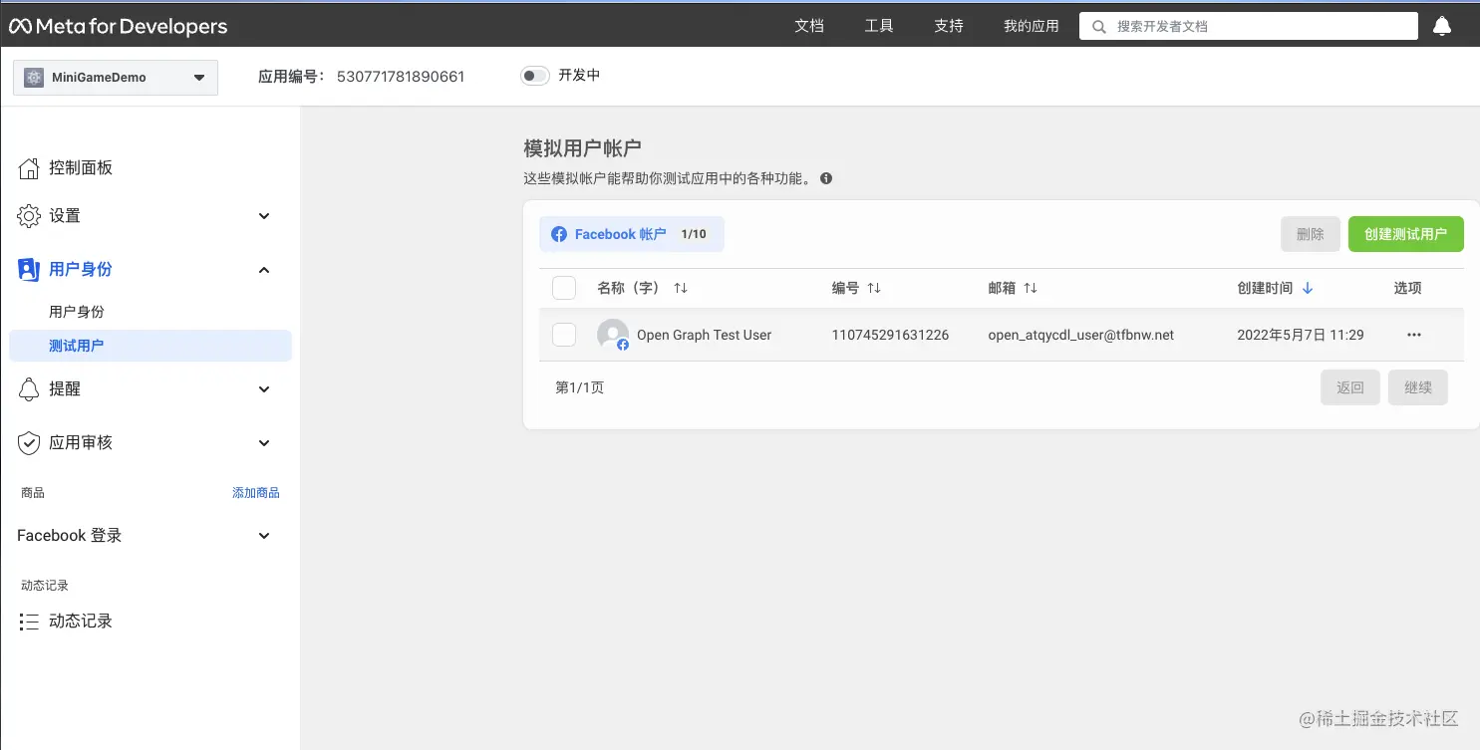Image resolution: width=1480 pixels, height=750 pixels.
Task: Click the 提醒 bell sidebar icon
Action: coord(30,388)
